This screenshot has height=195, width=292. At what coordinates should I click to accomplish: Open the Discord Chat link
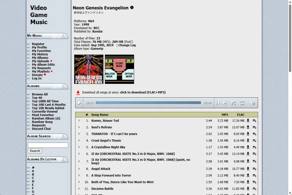[x=41, y=129]
